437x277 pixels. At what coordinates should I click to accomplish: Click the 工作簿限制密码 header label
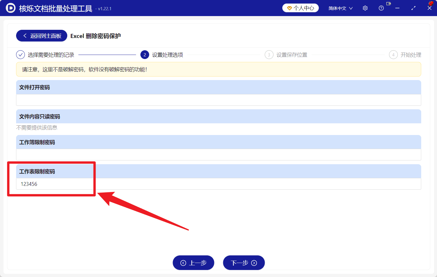click(37, 142)
